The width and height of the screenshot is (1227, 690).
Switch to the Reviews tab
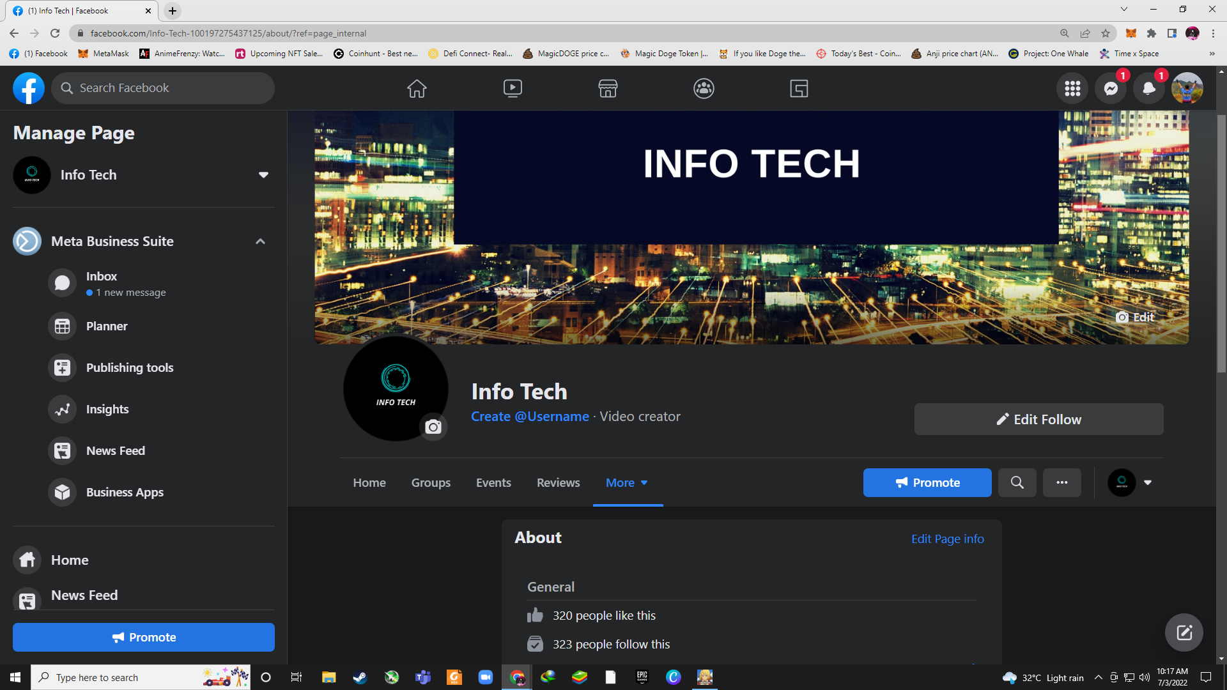pyautogui.click(x=558, y=483)
